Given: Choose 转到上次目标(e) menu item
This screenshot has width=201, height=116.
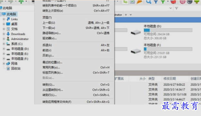Looking at the screenshot, I should 76,11.
